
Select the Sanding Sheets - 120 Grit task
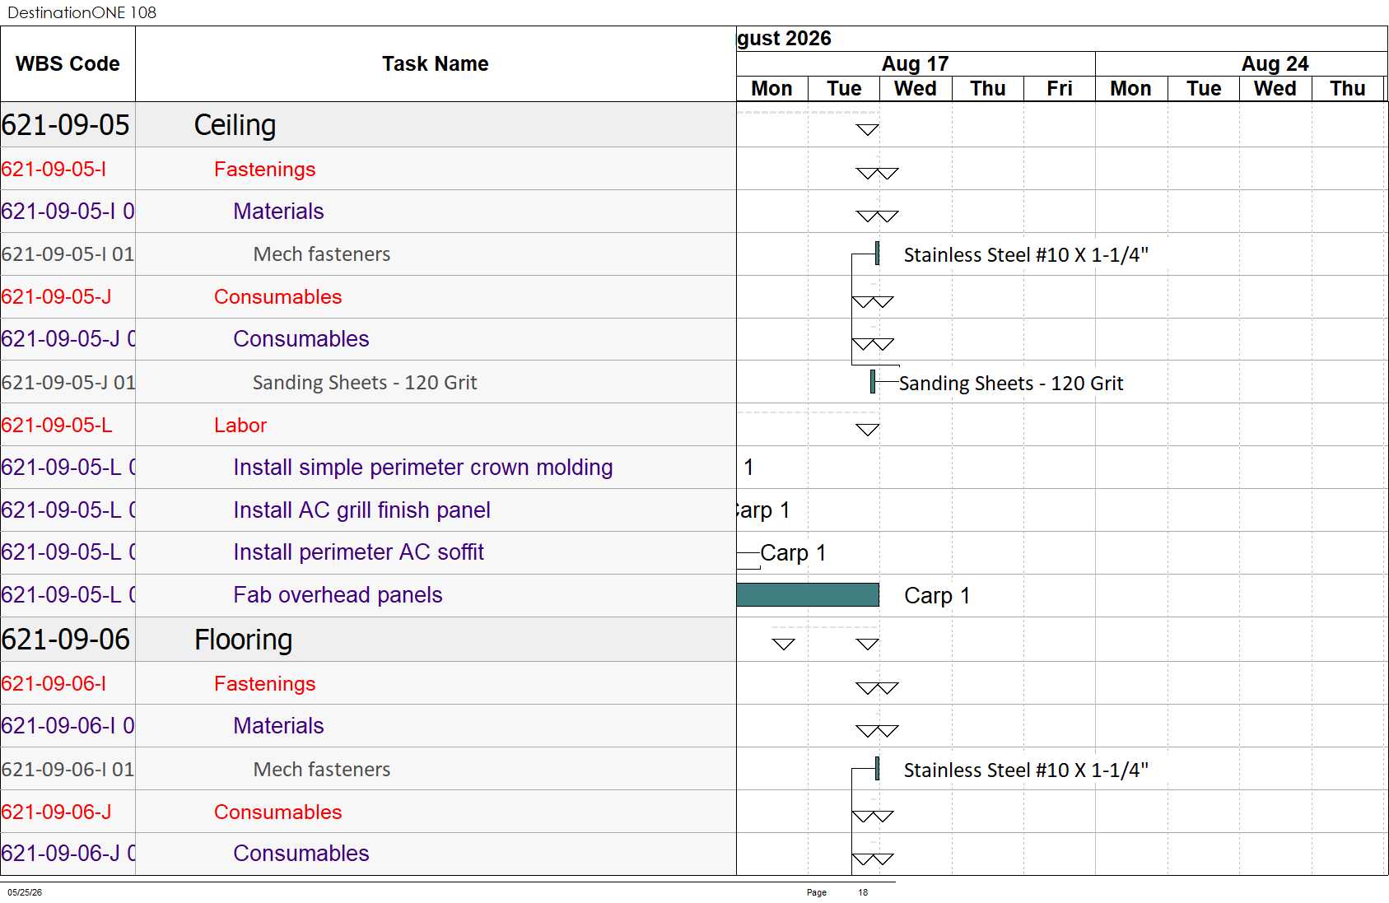(x=365, y=382)
